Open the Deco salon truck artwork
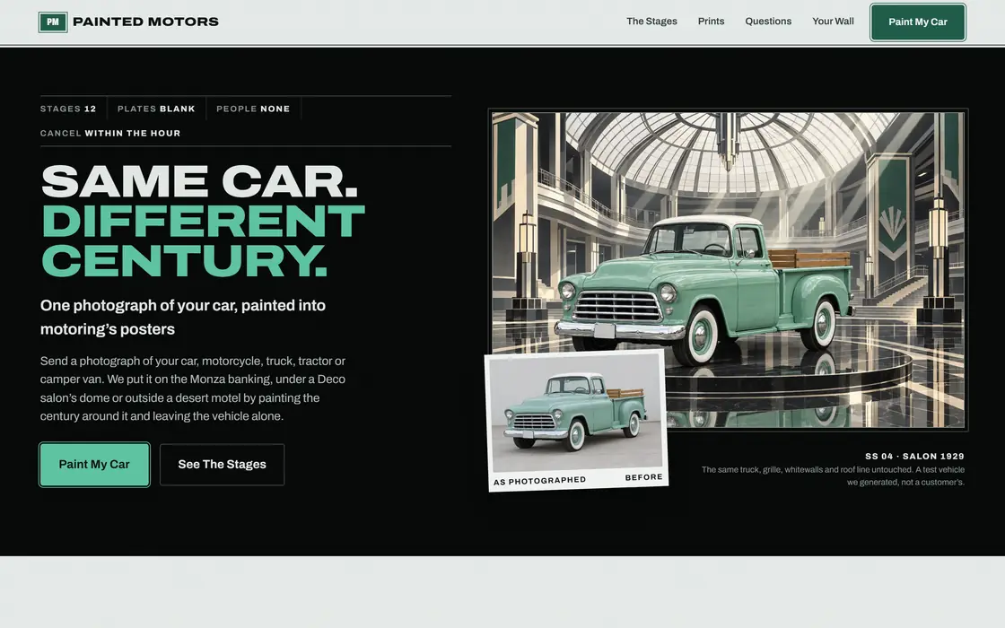Screen dimensions: 1005x628 click(728, 270)
